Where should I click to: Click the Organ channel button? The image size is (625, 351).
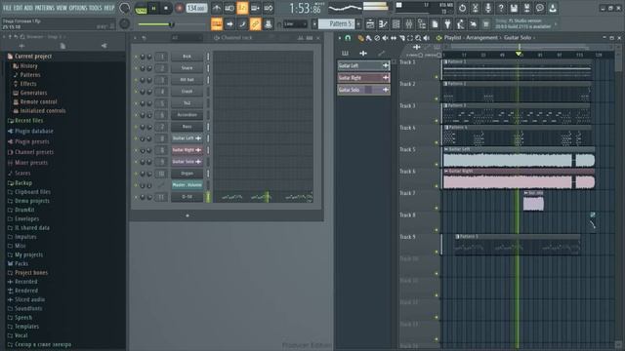point(187,174)
